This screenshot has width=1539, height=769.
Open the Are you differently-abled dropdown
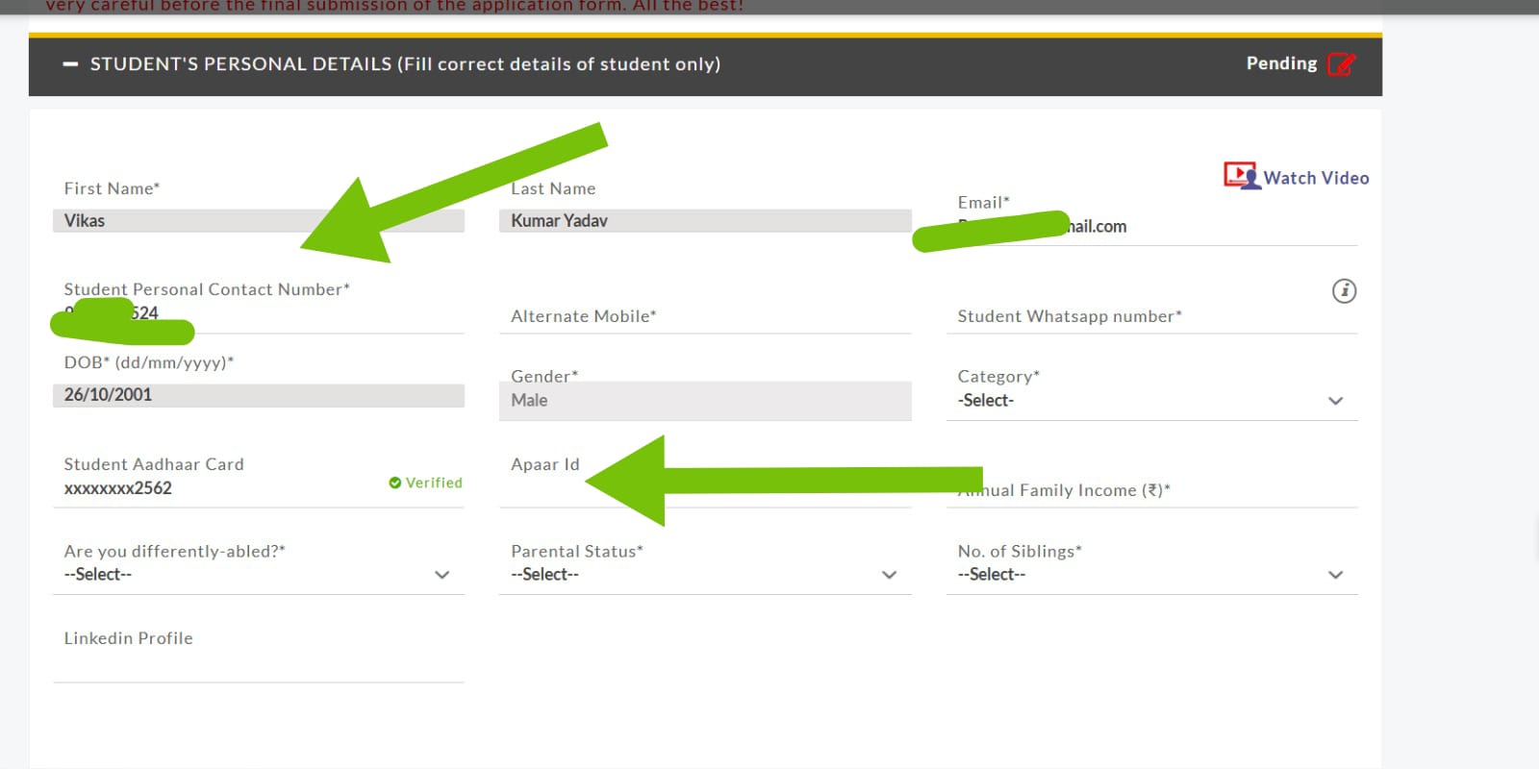click(x=259, y=575)
